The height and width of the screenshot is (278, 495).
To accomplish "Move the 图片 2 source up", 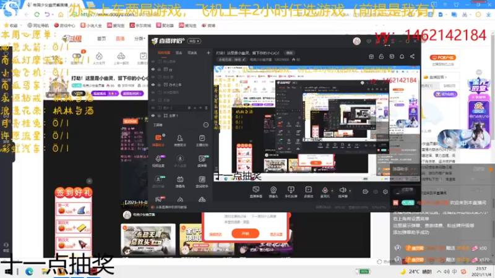I will [195, 107].
